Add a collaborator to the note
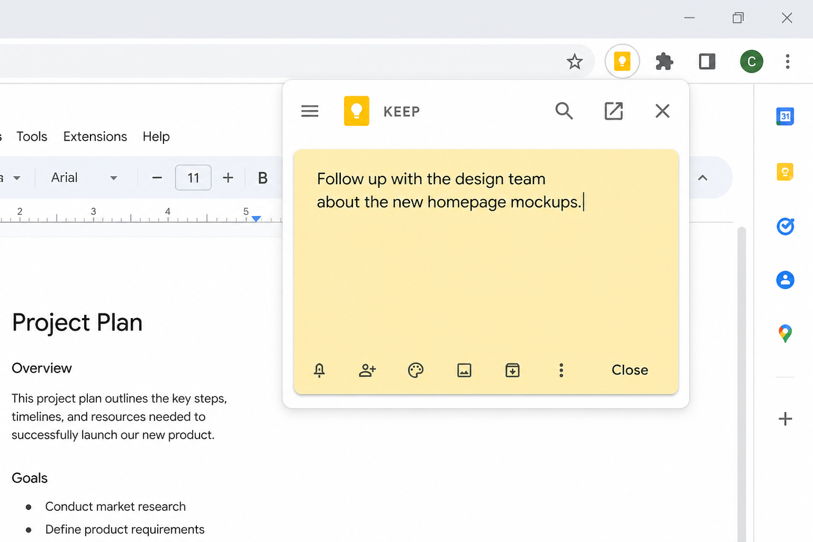 tap(367, 370)
